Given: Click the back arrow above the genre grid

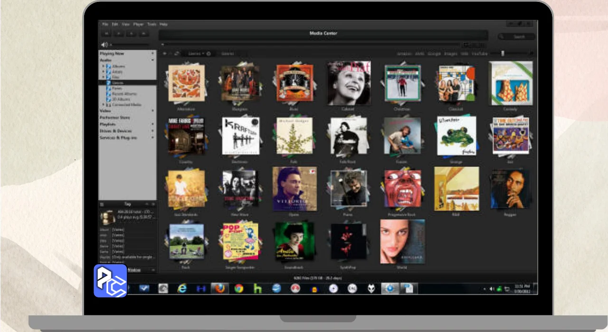Looking at the screenshot, I should (165, 54).
